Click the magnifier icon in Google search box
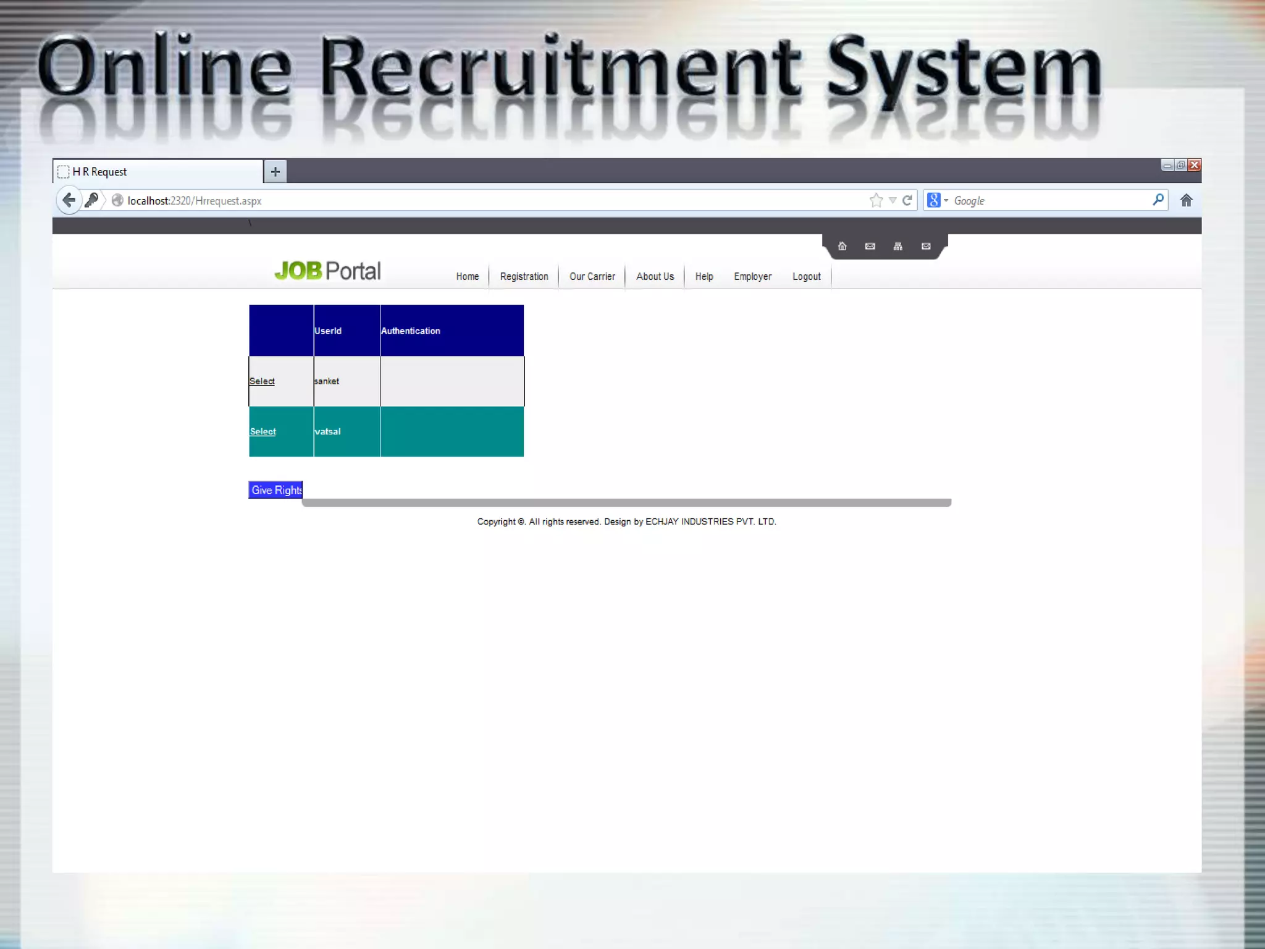Screen dimensions: 1265x949 pos(1158,200)
